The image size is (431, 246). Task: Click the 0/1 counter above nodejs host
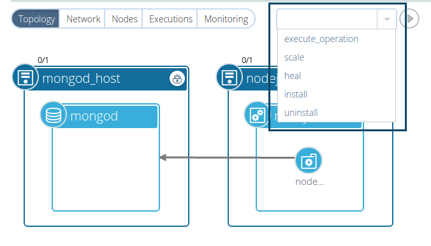[x=247, y=60]
